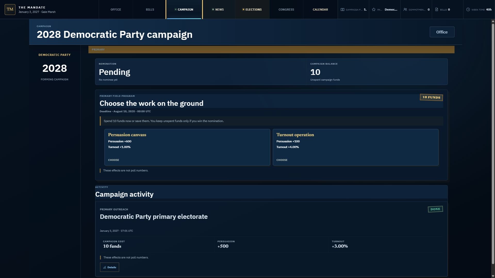Click the week time 40h value

(489, 10)
